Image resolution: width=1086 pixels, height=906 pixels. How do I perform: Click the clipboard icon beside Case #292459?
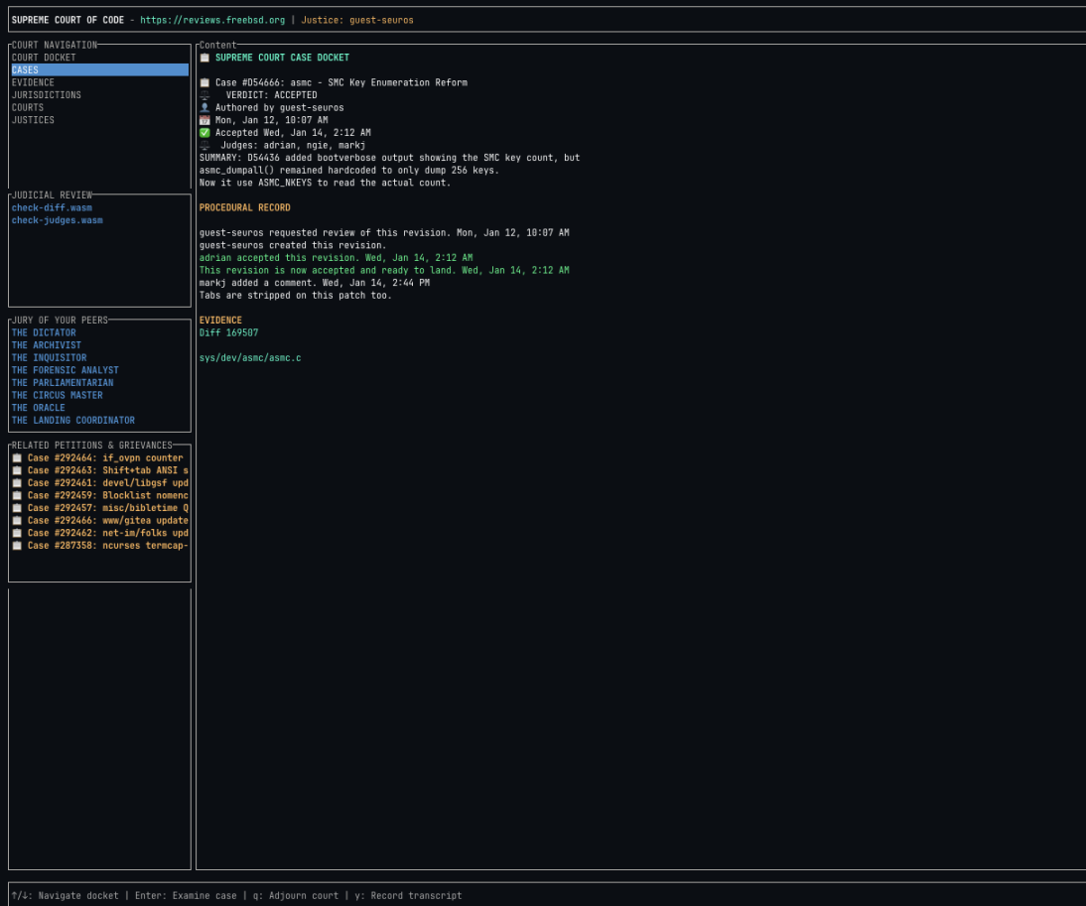tap(17, 495)
